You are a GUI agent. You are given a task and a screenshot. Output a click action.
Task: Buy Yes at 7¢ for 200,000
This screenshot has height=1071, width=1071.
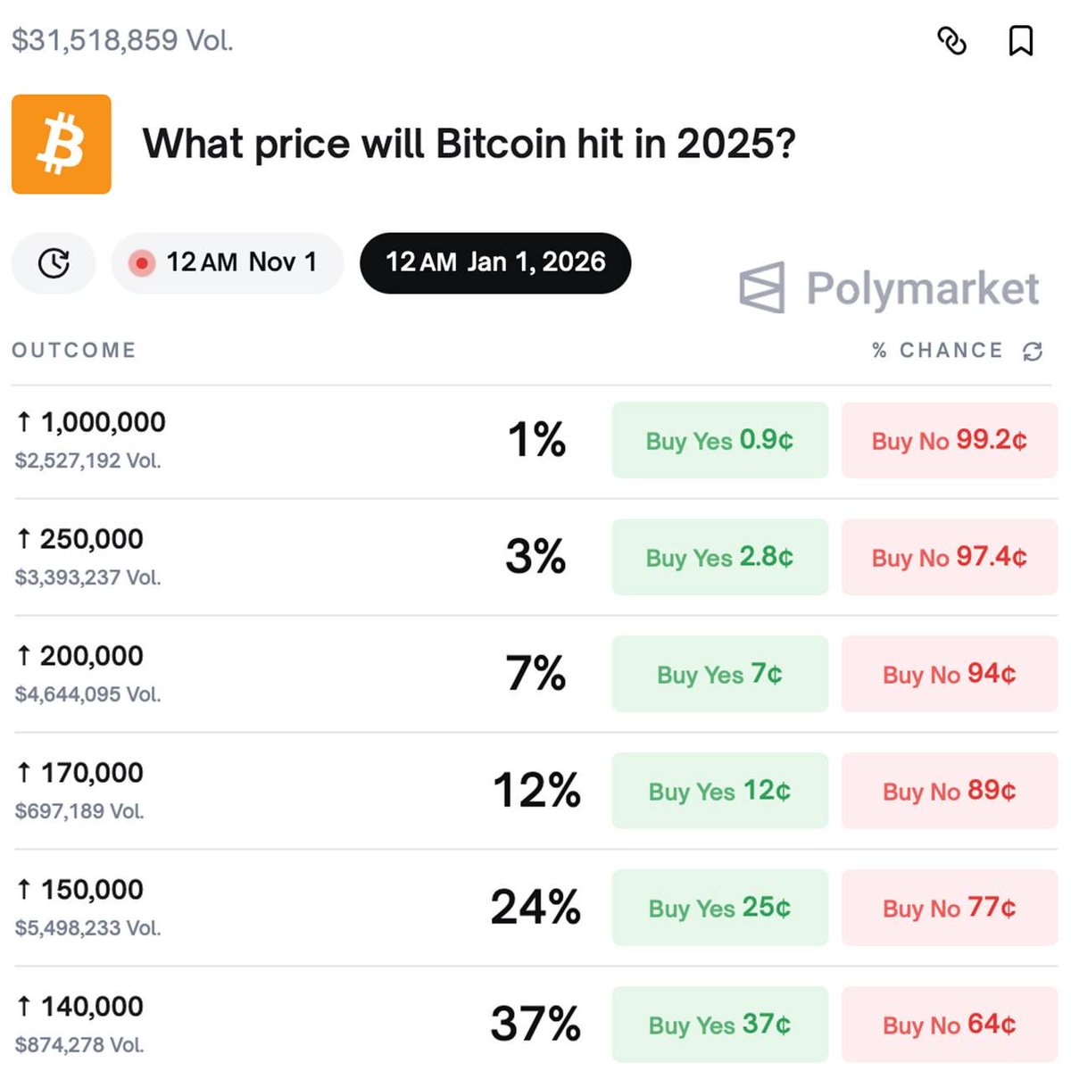click(x=720, y=674)
